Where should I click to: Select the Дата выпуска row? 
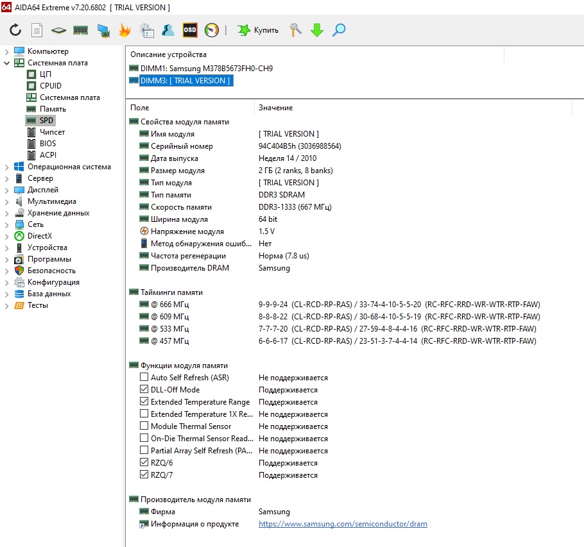point(228,158)
